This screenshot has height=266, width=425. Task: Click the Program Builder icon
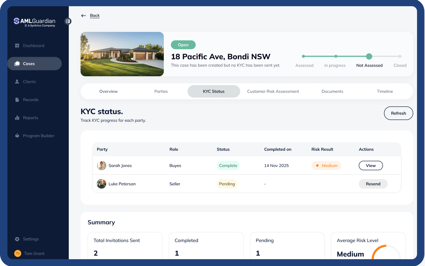[x=17, y=136]
